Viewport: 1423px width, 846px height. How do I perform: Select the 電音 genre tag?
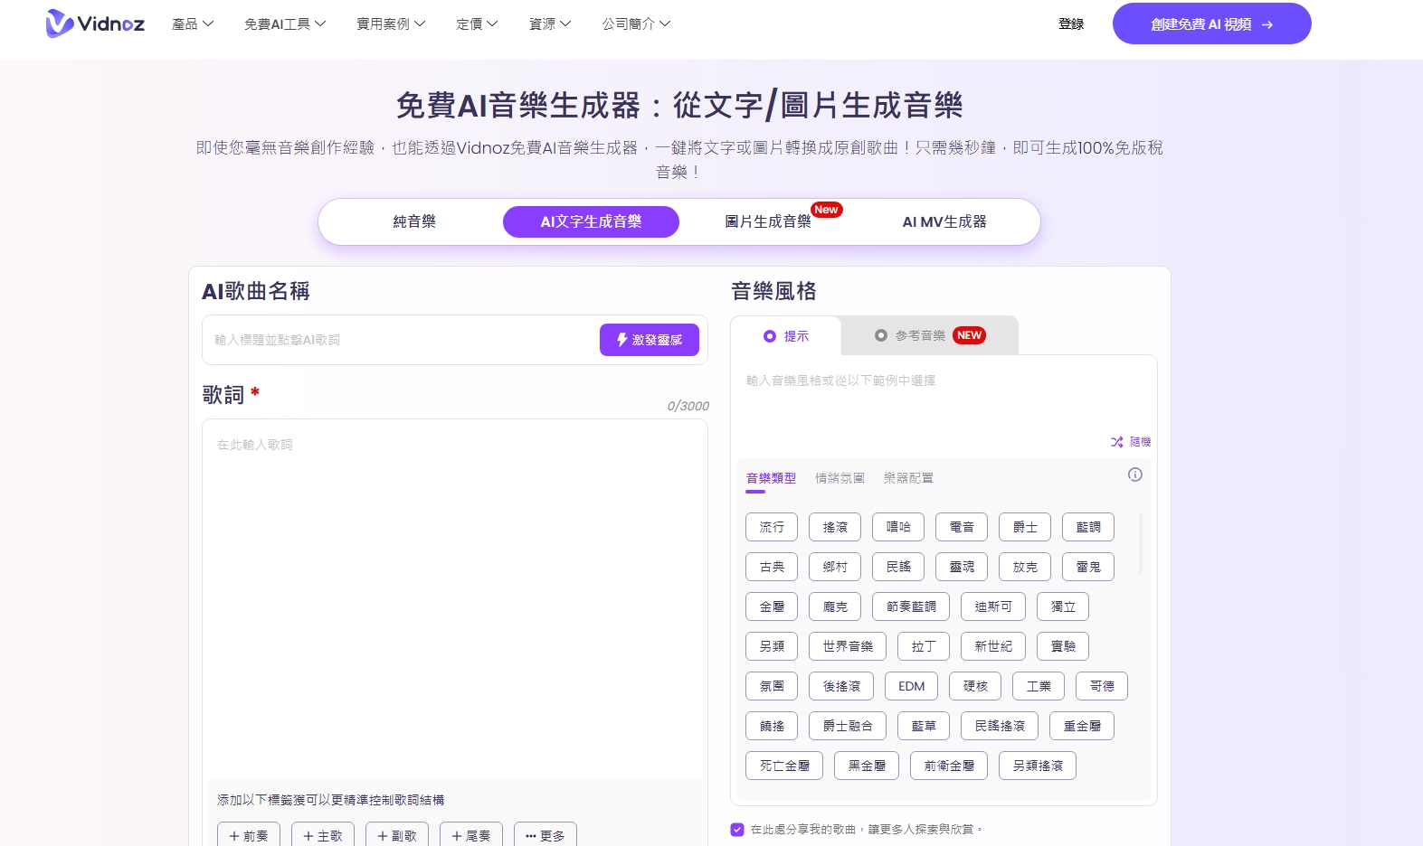coord(962,527)
